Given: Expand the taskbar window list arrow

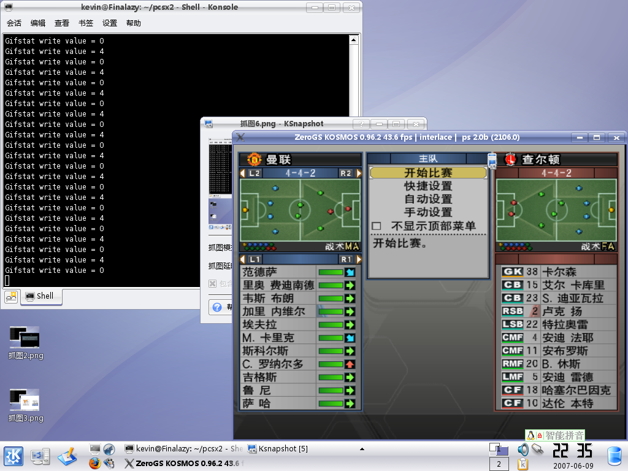Looking at the screenshot, I should tap(362, 449).
